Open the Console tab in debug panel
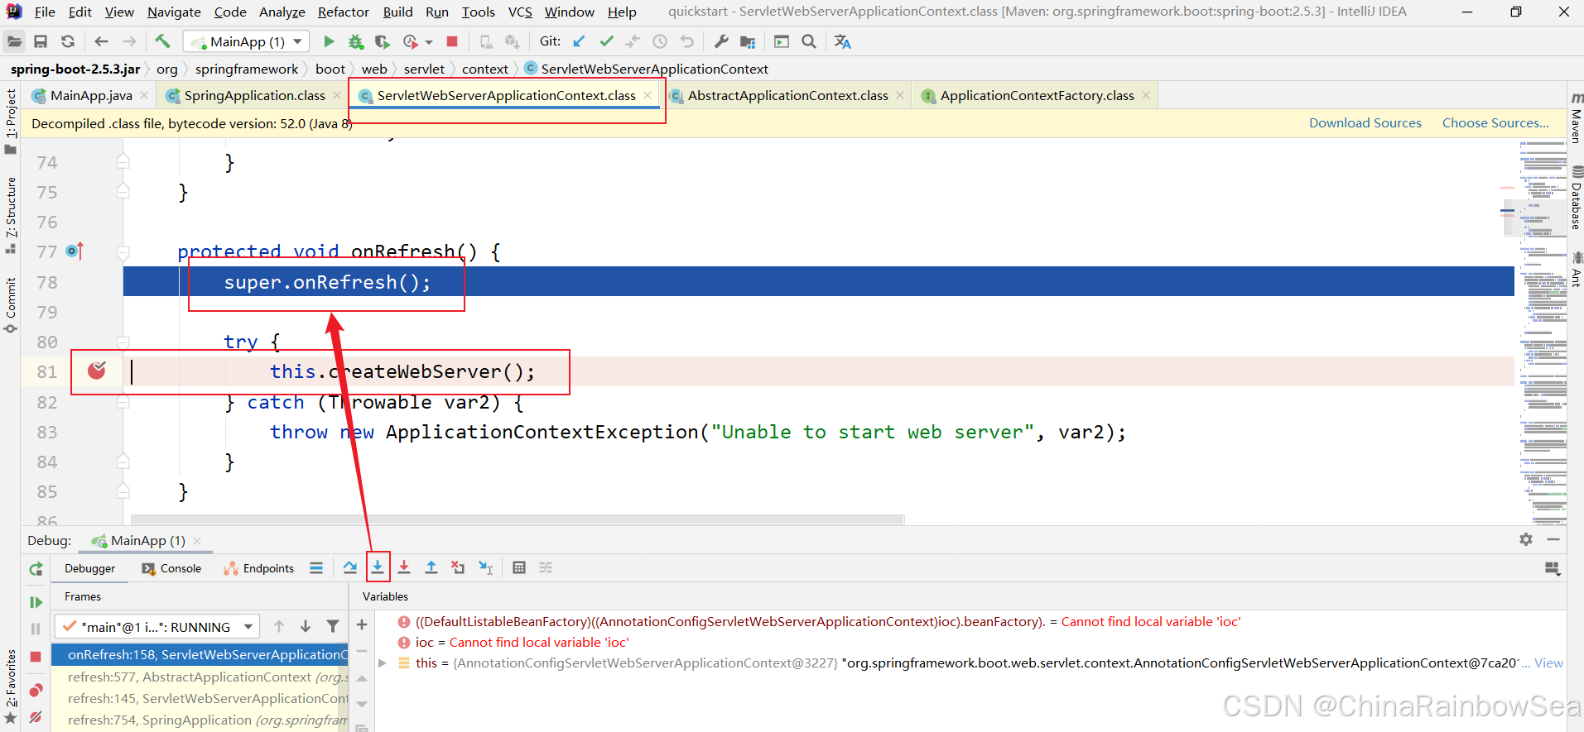1584x732 pixels. pyautogui.click(x=172, y=568)
